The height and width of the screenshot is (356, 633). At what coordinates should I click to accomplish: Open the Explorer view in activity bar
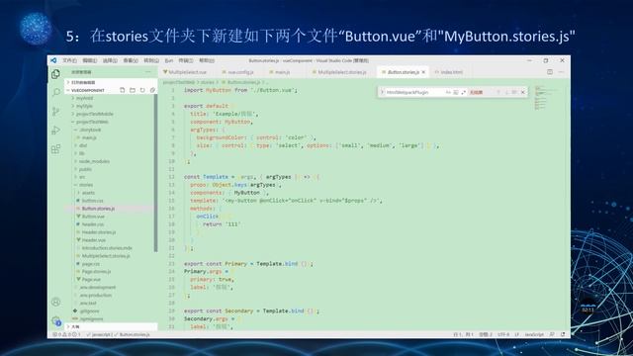[x=55, y=74]
